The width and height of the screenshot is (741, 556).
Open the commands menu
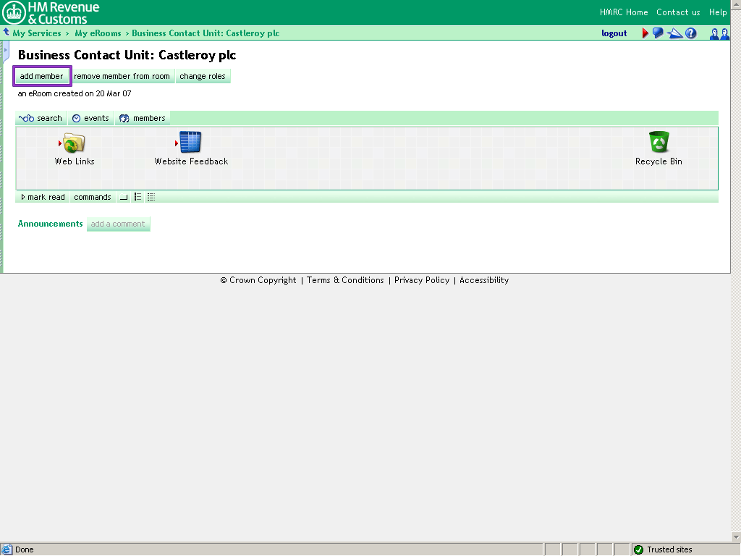[x=92, y=197]
